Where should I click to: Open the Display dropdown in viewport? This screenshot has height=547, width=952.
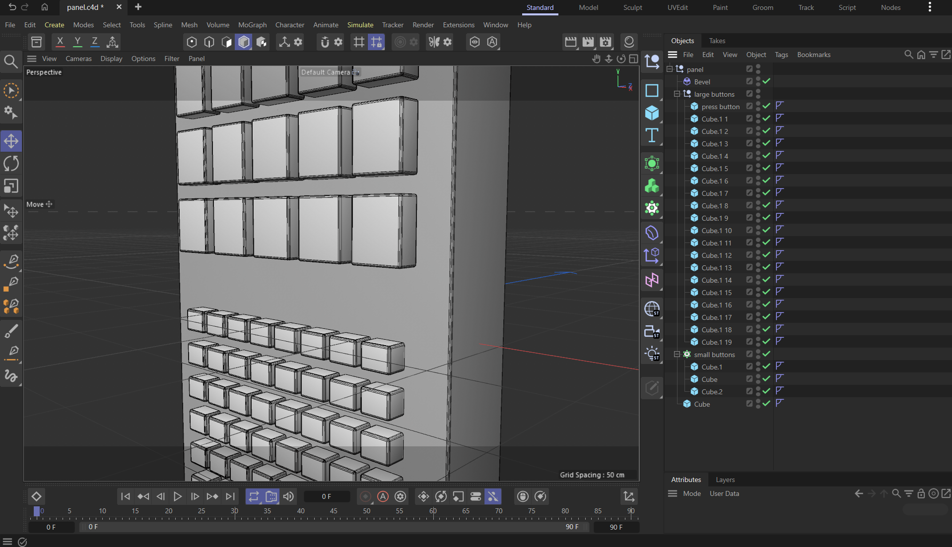click(x=111, y=59)
